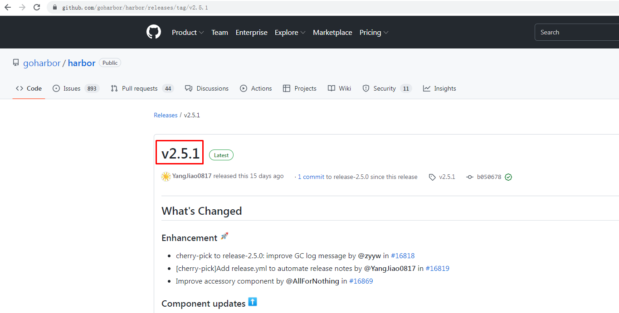Expand the Product dropdown menu

pyautogui.click(x=188, y=33)
